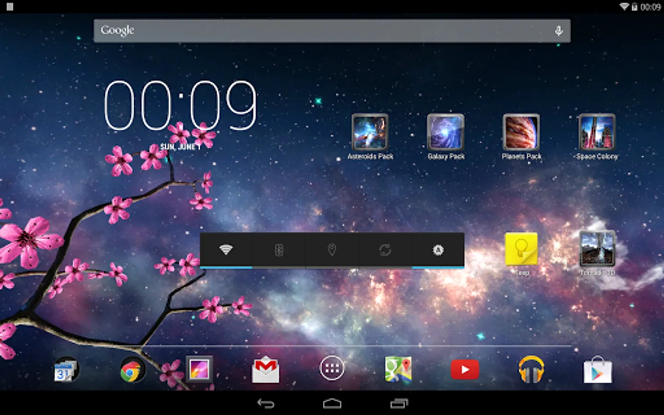
Task: Tap the SUN, JUNE 1 date text
Action: coord(180,147)
